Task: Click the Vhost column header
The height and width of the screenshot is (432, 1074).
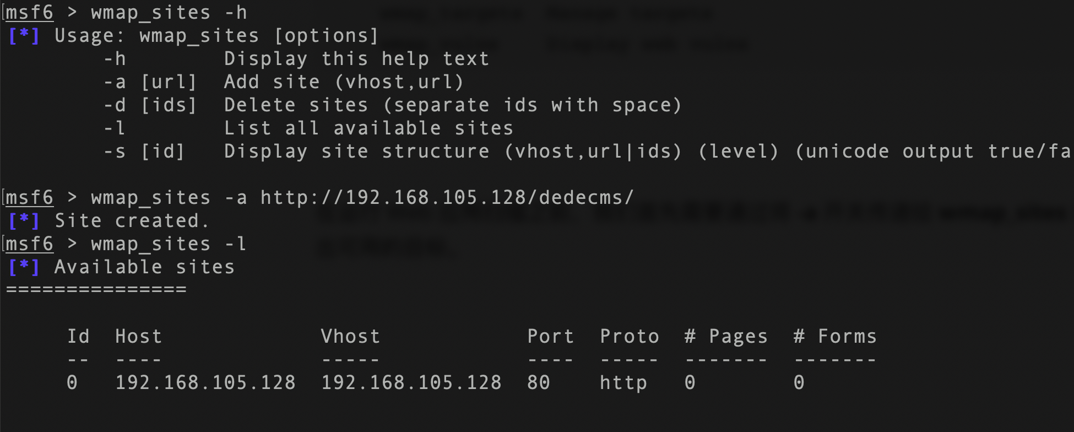Action: pyautogui.click(x=350, y=337)
